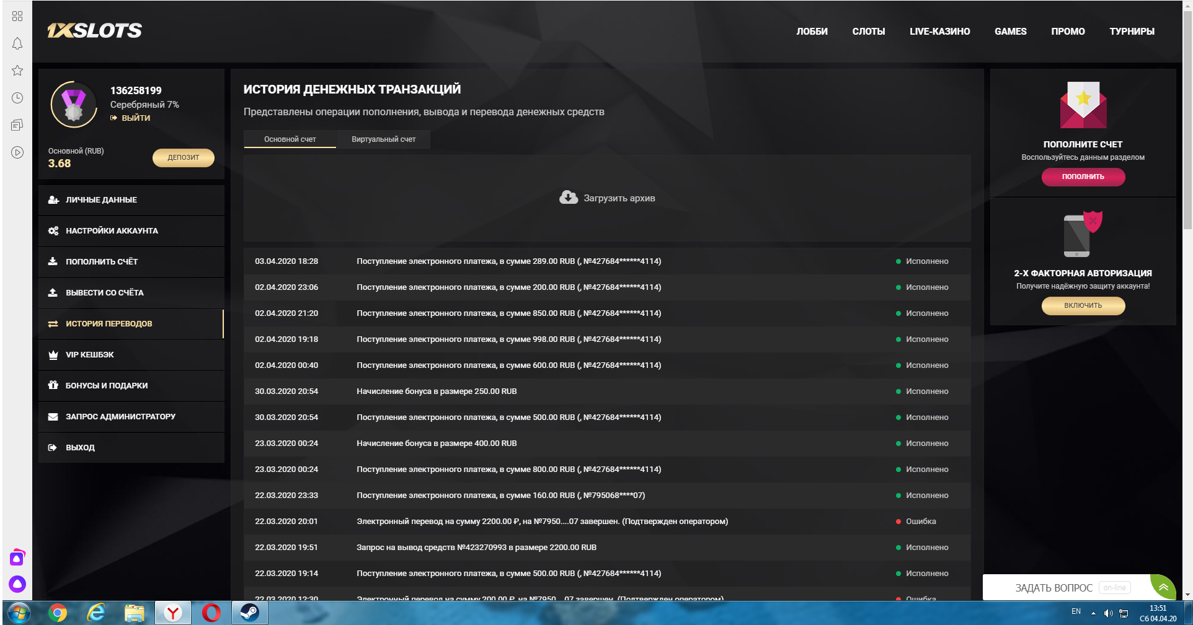Open ЗАПРОС АДМИНИСТРАТОРУ menu item
The image size is (1193, 625).
coord(131,417)
